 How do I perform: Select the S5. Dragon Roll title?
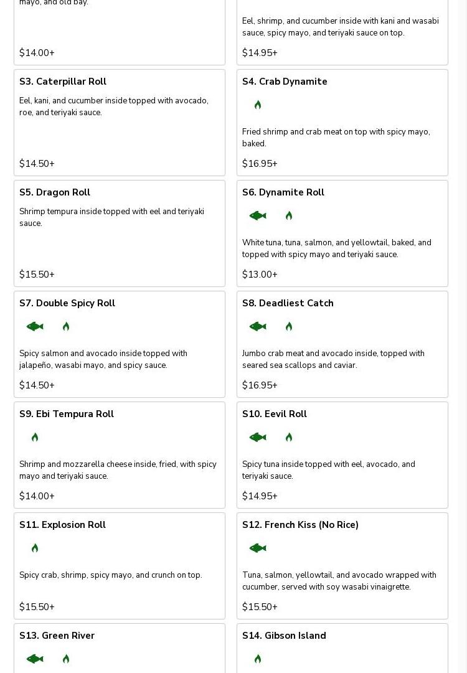coord(55,192)
